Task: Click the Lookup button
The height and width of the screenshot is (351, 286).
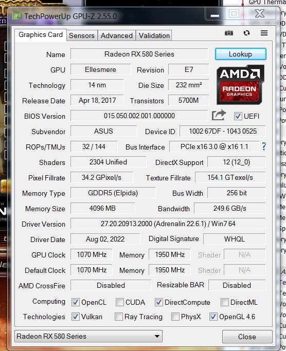Action: (241, 54)
